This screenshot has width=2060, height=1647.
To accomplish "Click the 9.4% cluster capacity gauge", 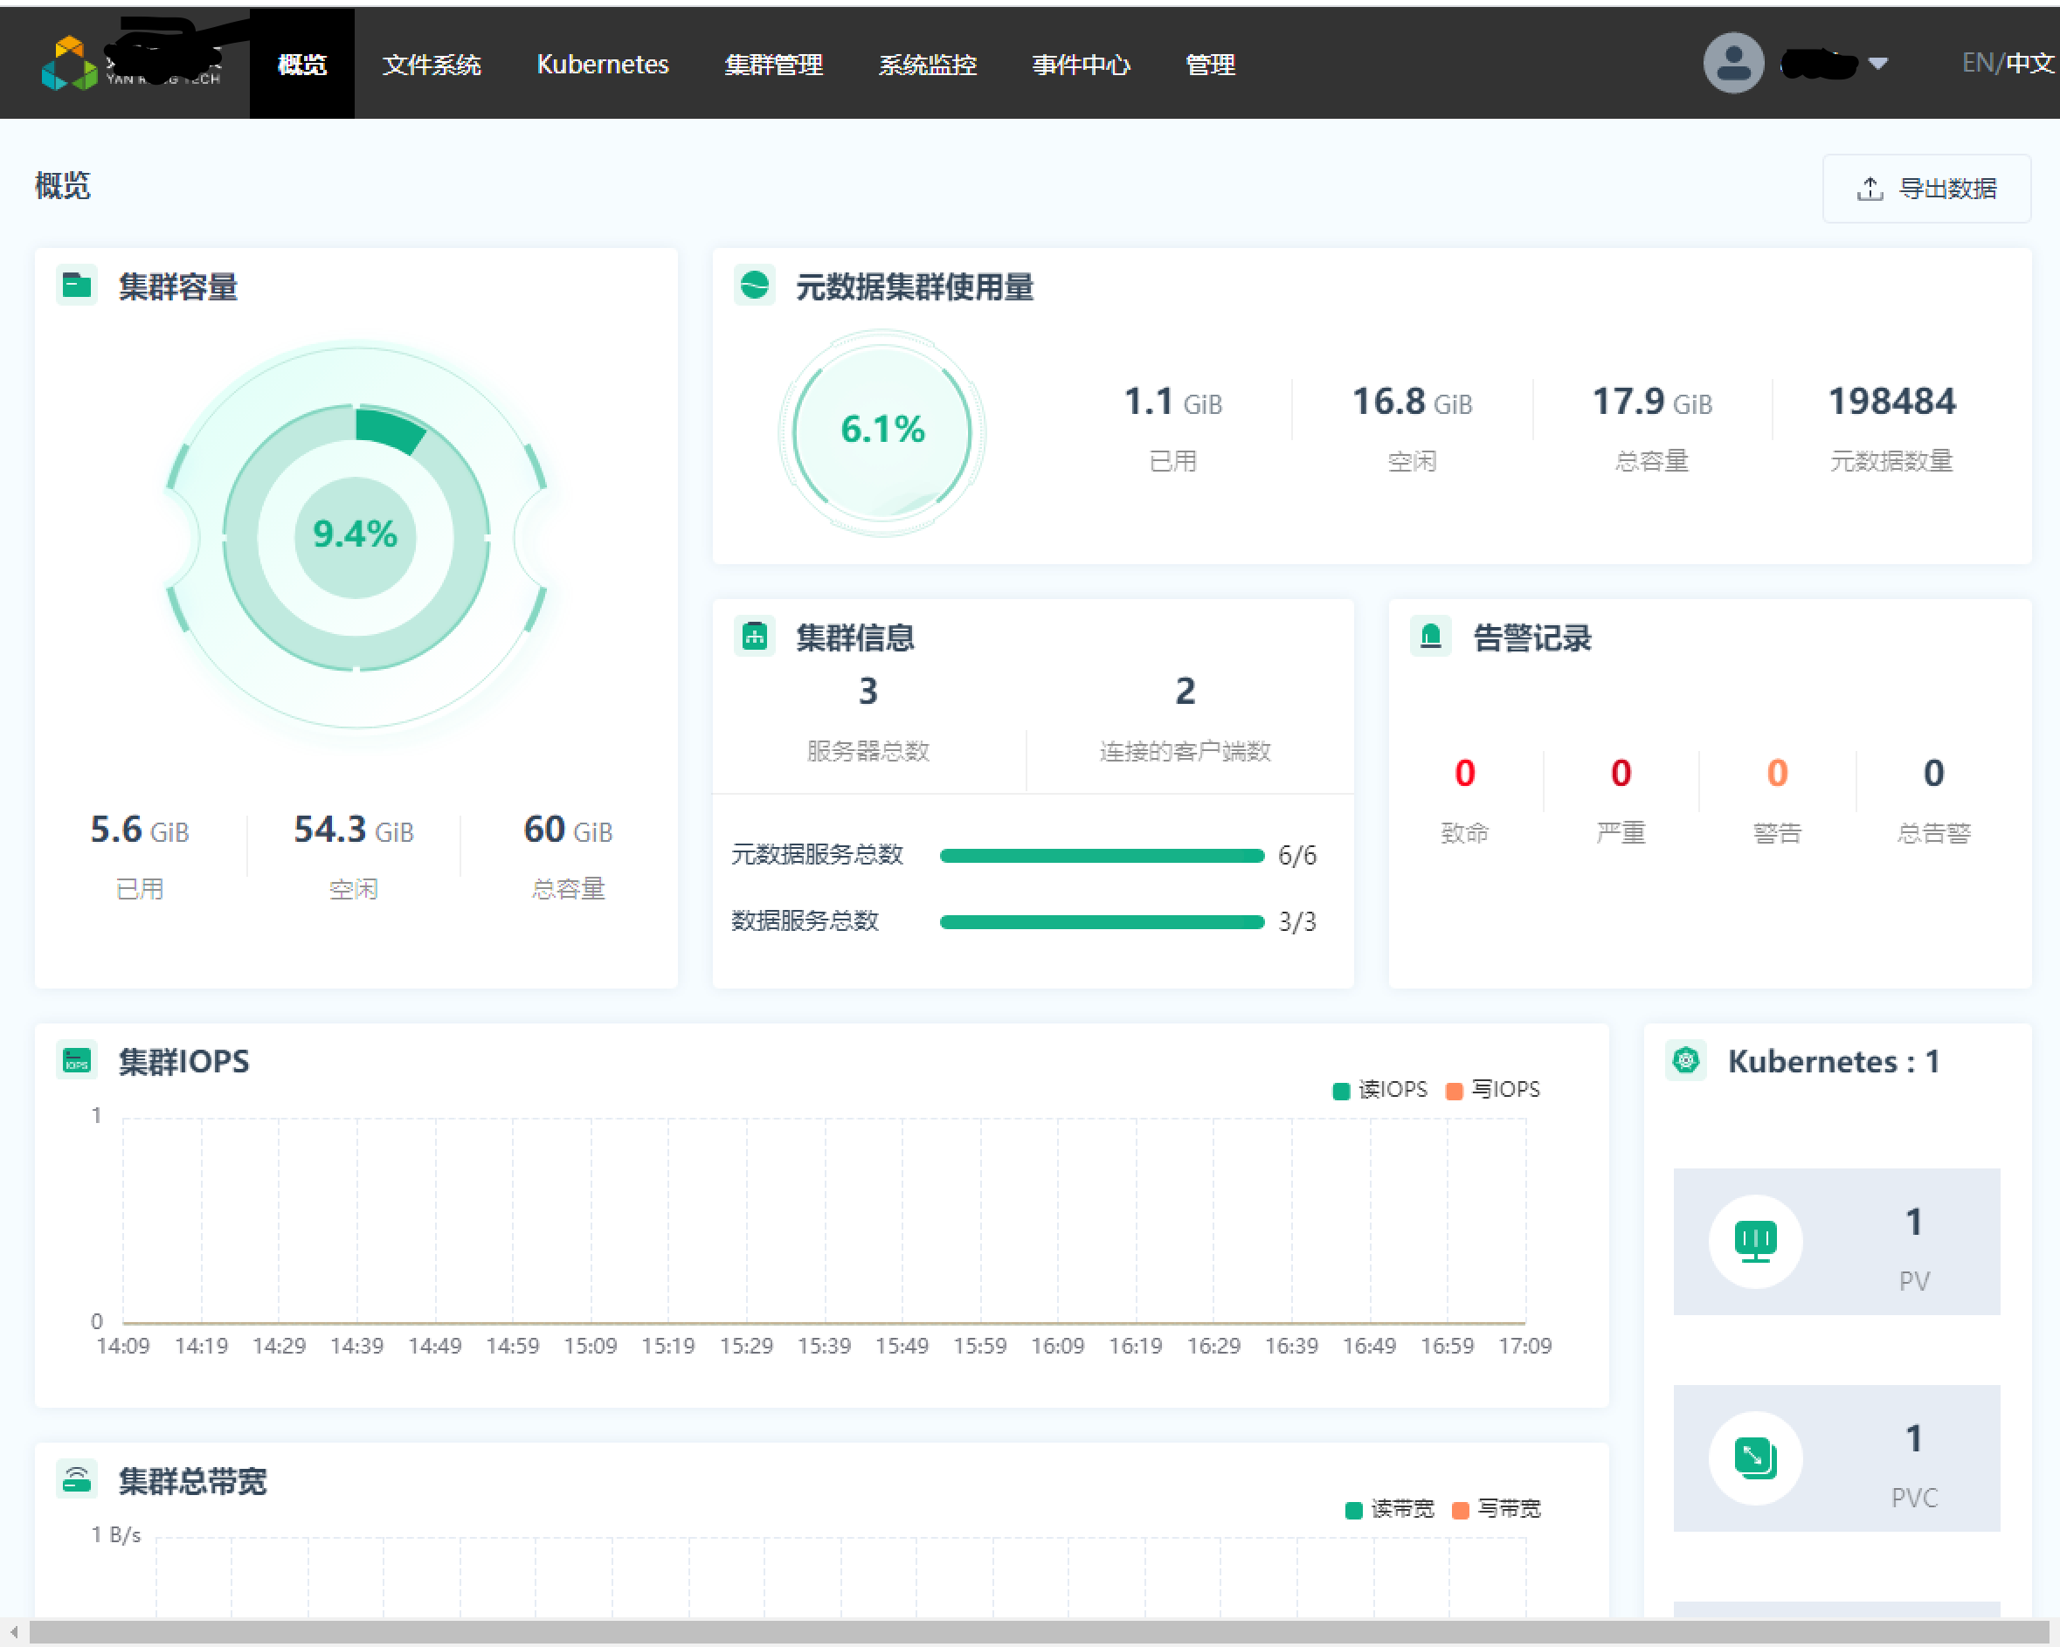I will [x=356, y=536].
